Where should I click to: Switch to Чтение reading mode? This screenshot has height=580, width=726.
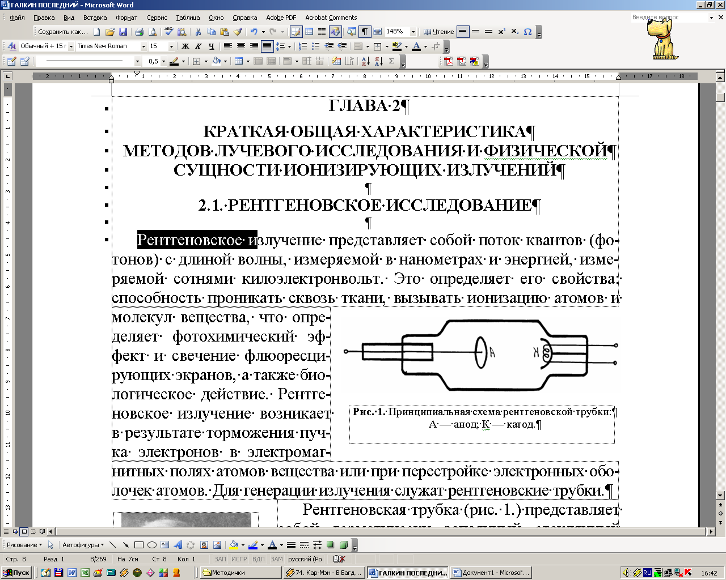[439, 32]
